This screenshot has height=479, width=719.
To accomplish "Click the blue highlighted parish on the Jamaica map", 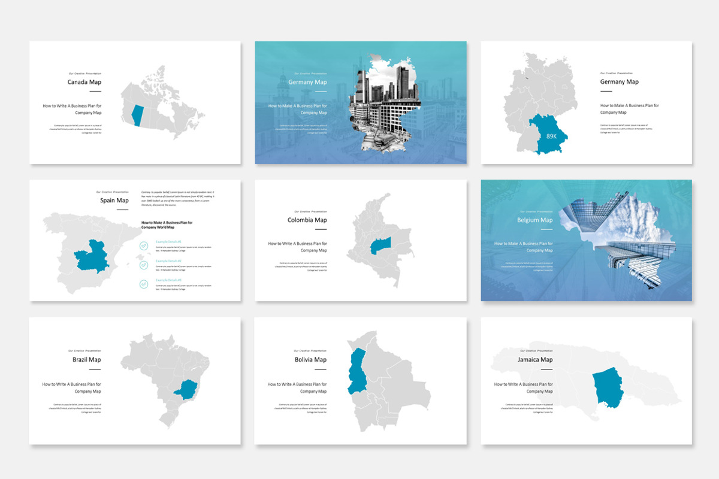I will click(x=608, y=388).
